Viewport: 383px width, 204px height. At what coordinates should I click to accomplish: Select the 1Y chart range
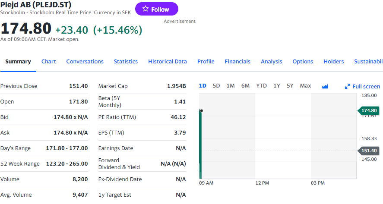point(277,86)
